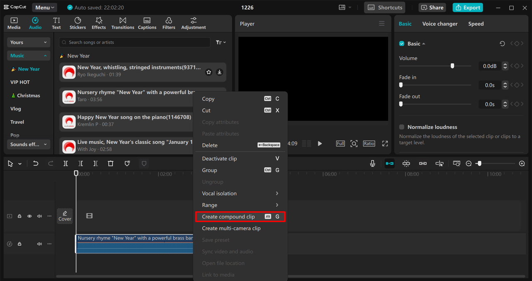This screenshot has width=532, height=281.
Task: Expand the Sounds effects dropdown
Action: tap(29, 144)
